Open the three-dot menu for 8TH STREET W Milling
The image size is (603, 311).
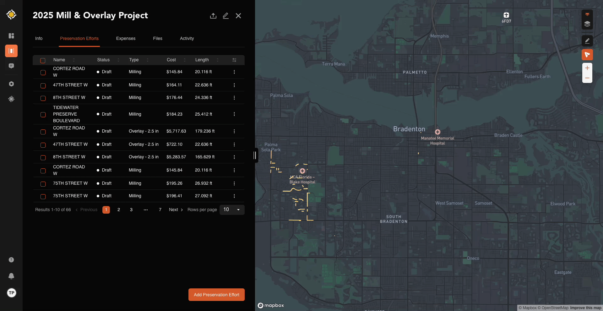[x=234, y=98]
